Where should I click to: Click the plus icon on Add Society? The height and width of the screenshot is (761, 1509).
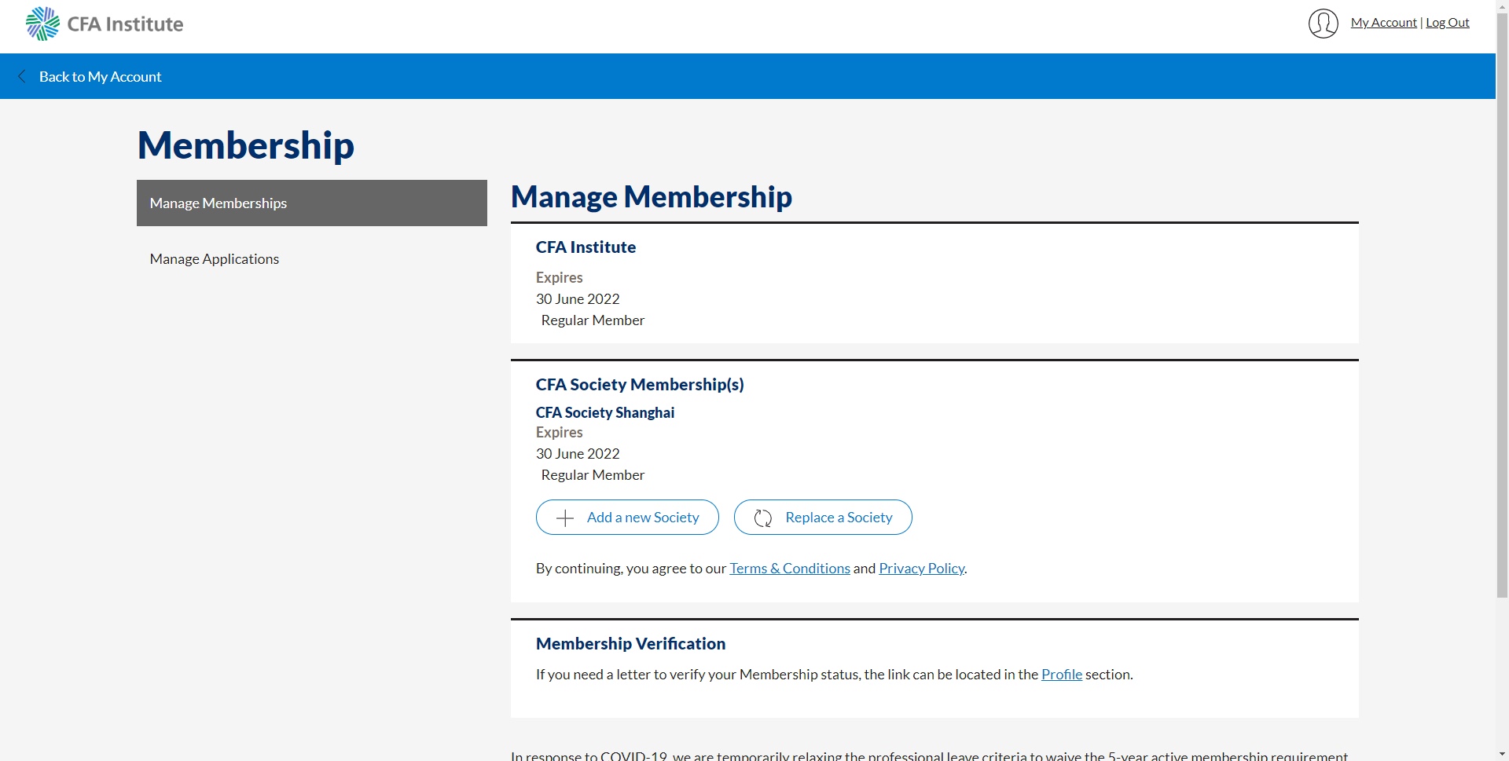564,518
